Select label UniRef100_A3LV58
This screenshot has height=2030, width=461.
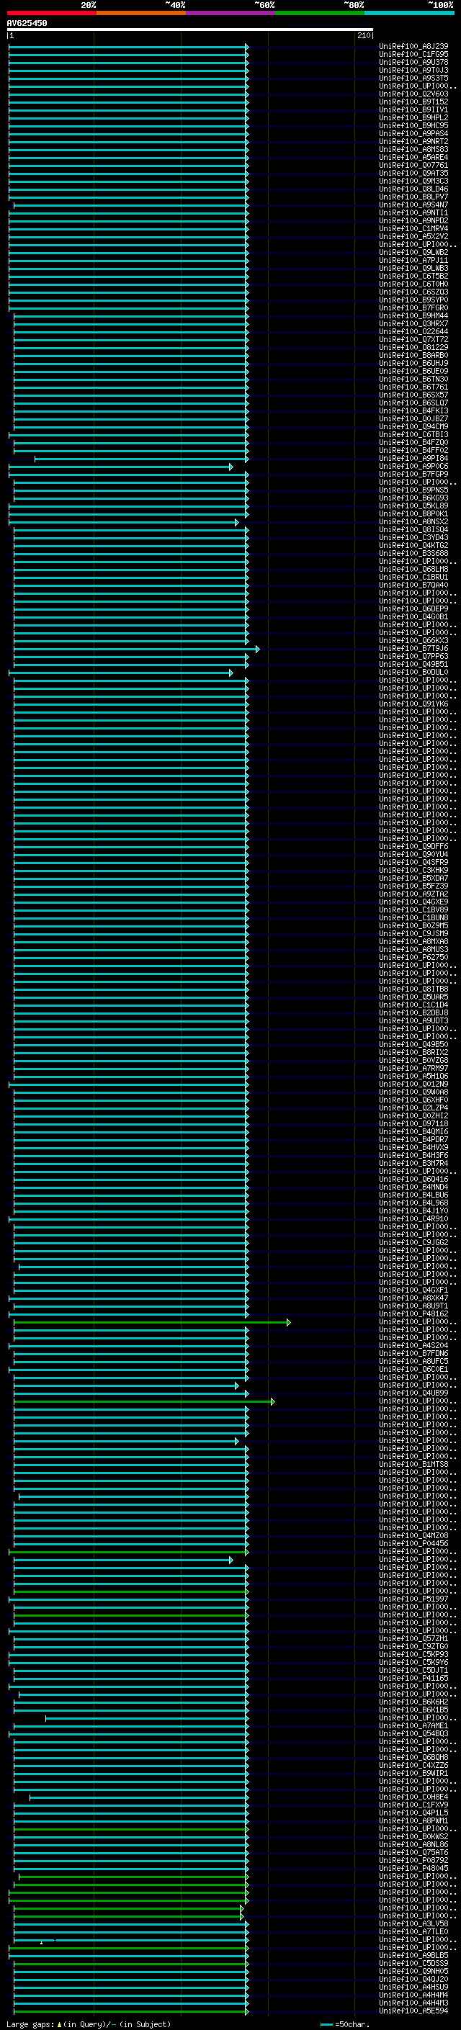click(413, 1923)
